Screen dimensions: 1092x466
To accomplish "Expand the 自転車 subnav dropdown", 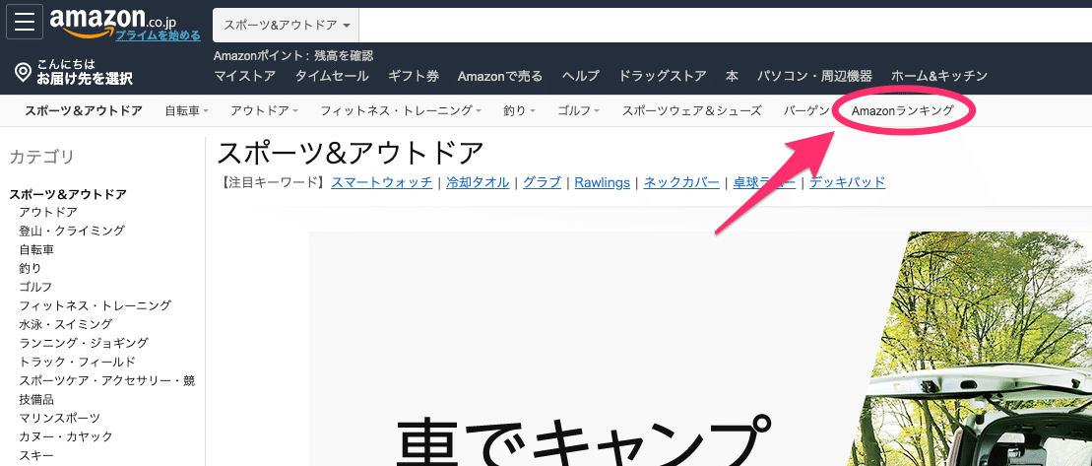I will 187,110.
